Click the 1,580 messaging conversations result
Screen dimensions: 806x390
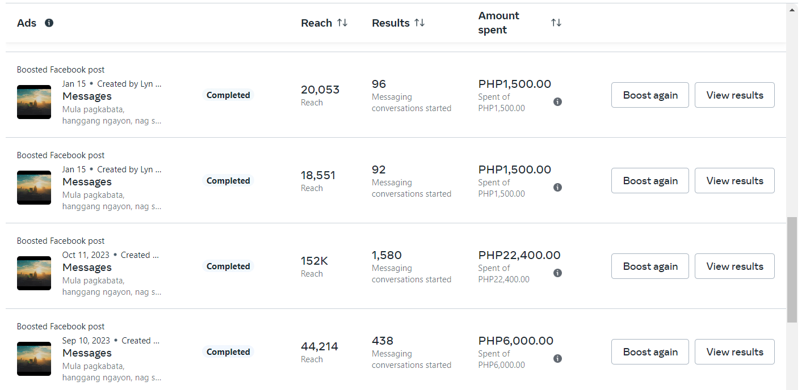click(x=387, y=255)
